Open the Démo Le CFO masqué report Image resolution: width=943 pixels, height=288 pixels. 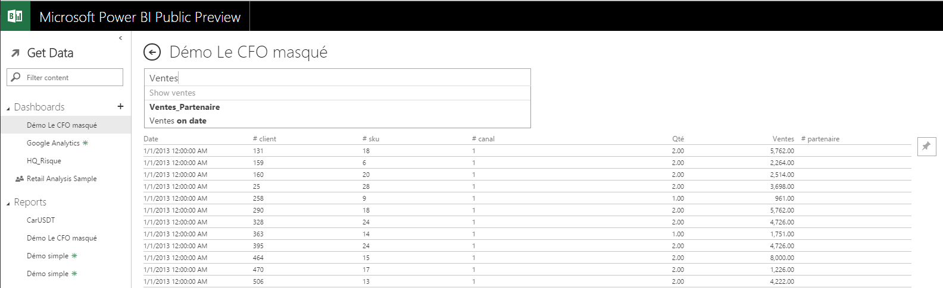[62, 238]
